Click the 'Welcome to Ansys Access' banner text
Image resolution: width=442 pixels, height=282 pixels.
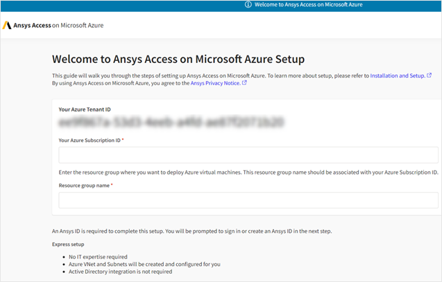coord(308,5)
